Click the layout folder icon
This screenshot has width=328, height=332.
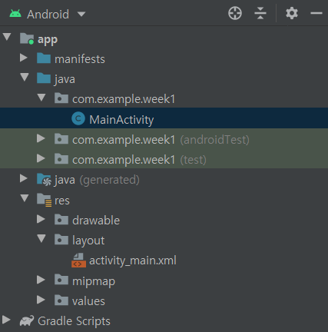(x=61, y=240)
